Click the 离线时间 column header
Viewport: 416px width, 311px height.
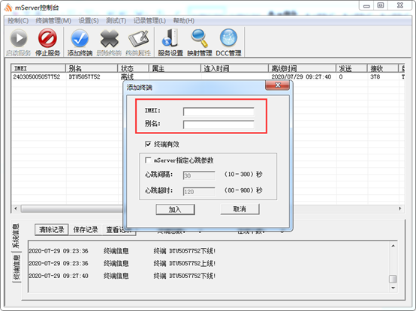tap(302, 68)
